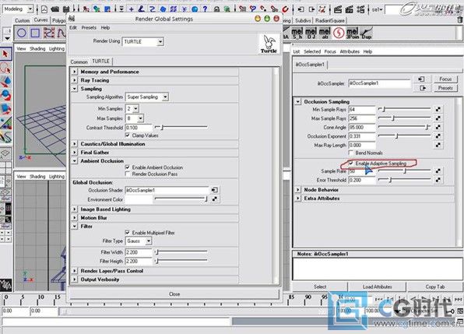Image resolution: width=464 pixels, height=334 pixels.
Task: Click the Presets button in Attribute Editor
Action: pos(445,88)
